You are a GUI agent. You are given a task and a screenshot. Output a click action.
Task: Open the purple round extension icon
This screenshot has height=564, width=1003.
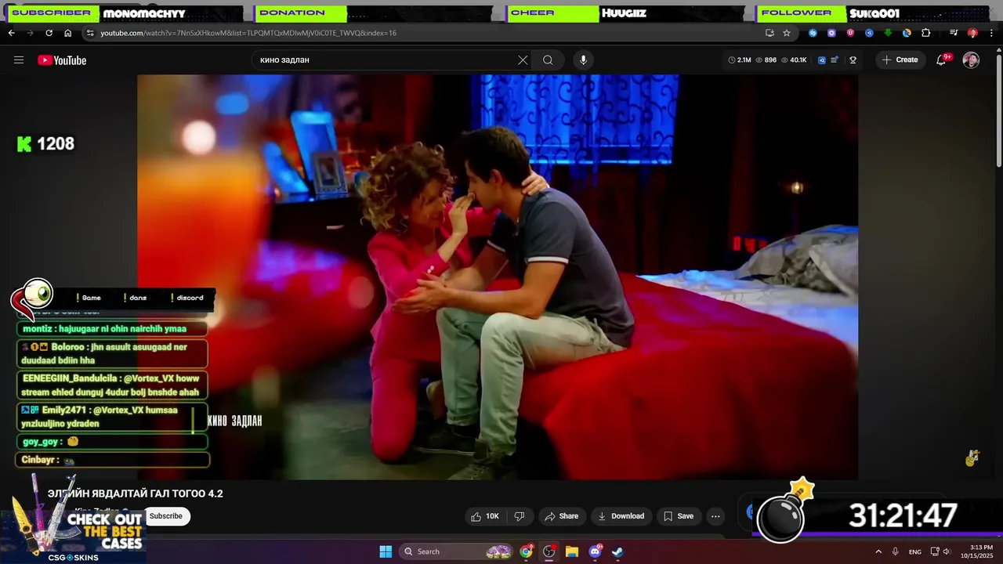pyautogui.click(x=831, y=33)
